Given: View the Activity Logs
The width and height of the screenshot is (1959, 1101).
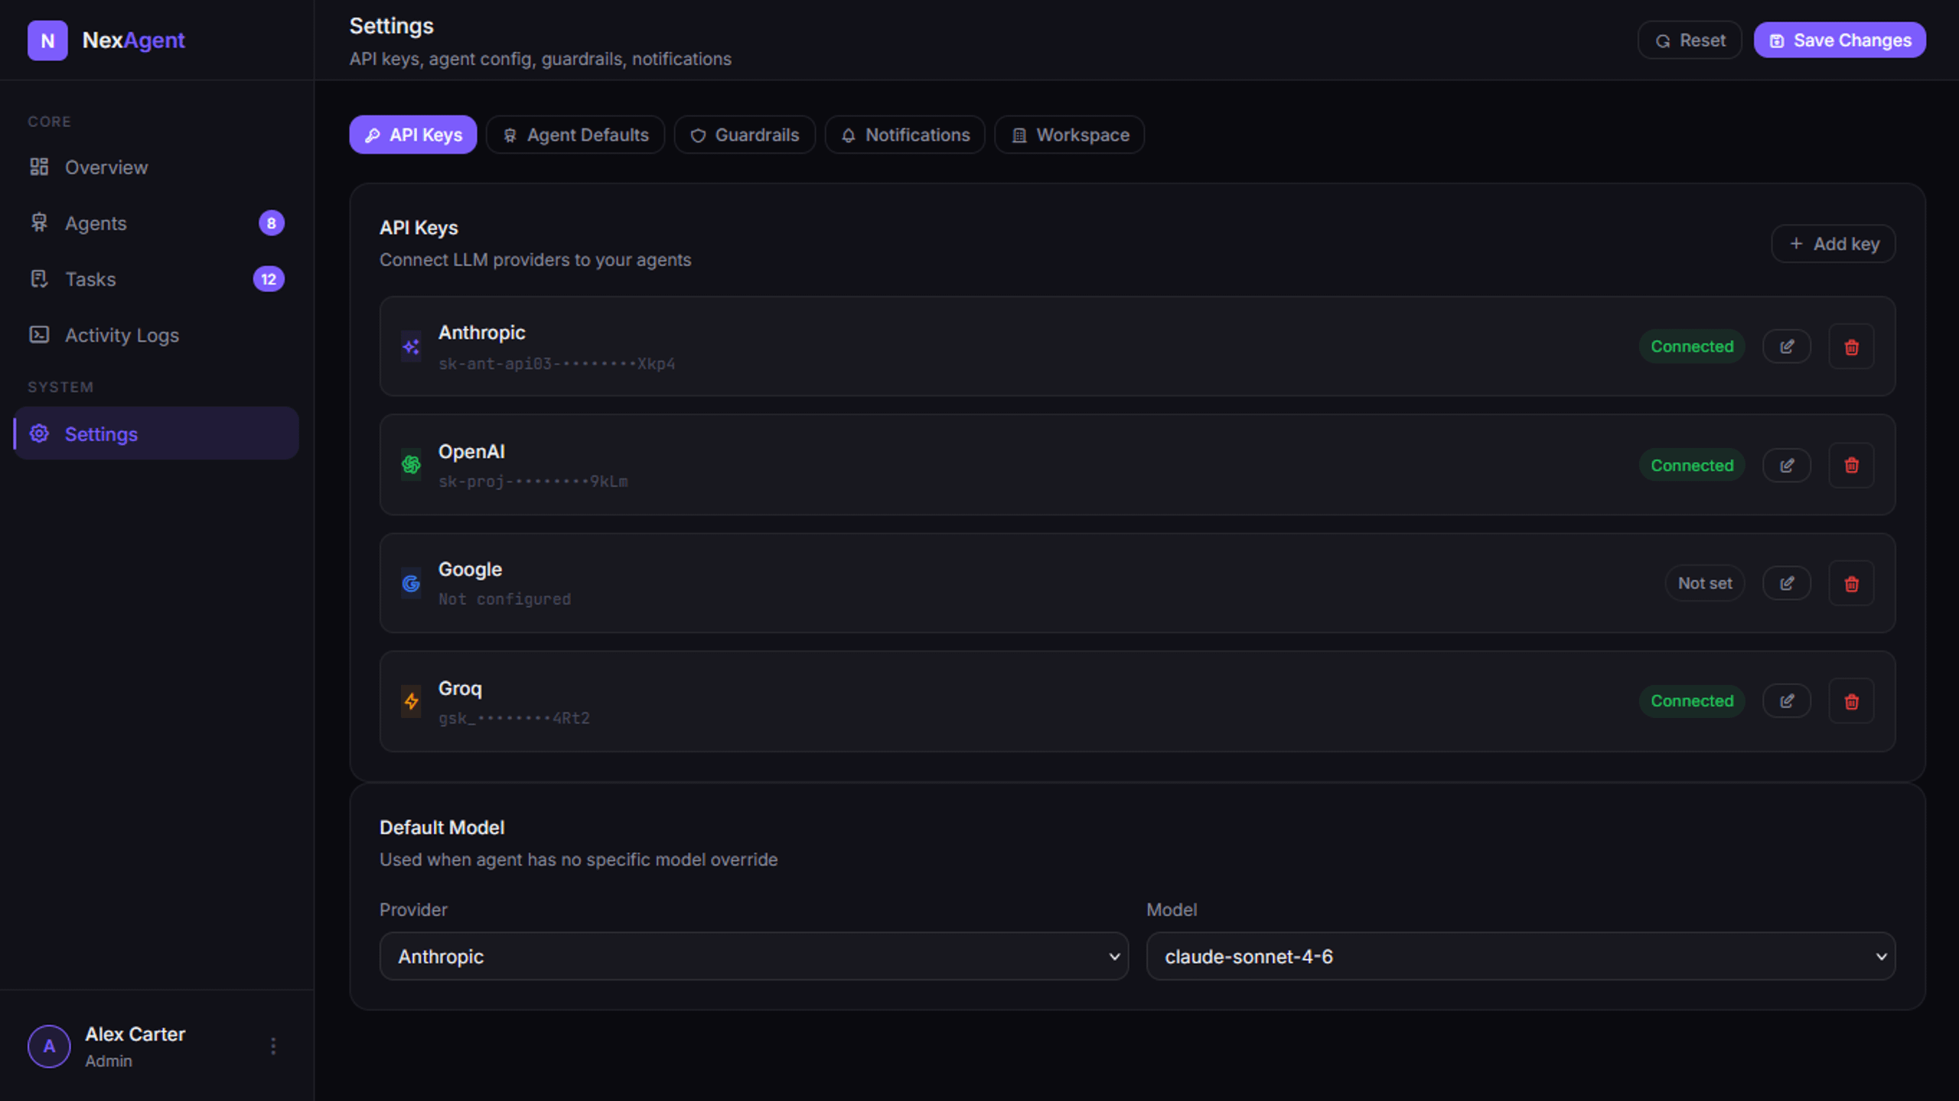Looking at the screenshot, I should (x=156, y=335).
